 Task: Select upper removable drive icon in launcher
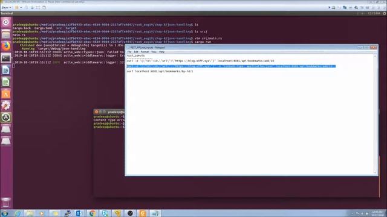pos(6,129)
